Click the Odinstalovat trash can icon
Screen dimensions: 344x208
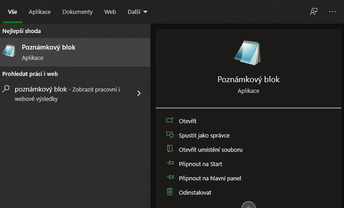[170, 192]
